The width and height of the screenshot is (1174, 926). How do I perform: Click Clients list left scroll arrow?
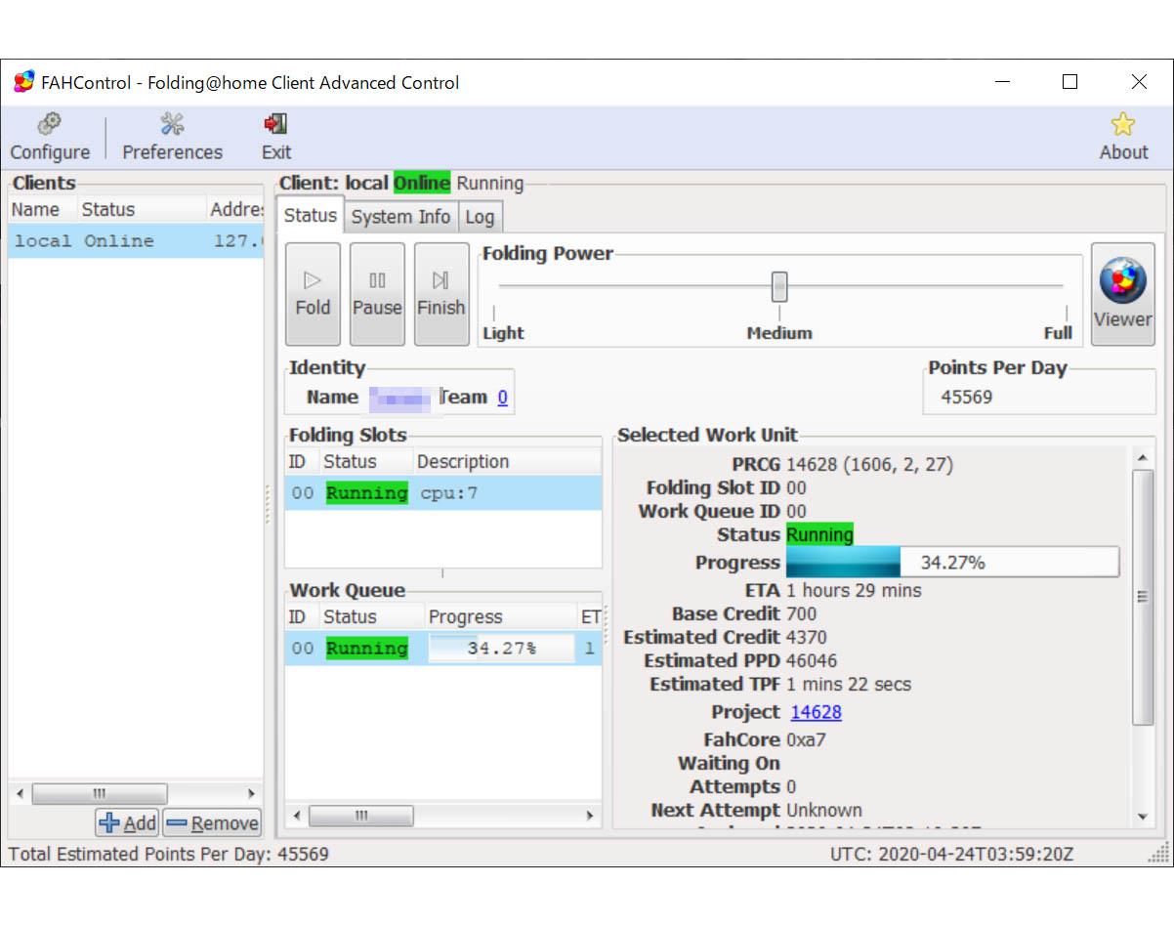21,793
